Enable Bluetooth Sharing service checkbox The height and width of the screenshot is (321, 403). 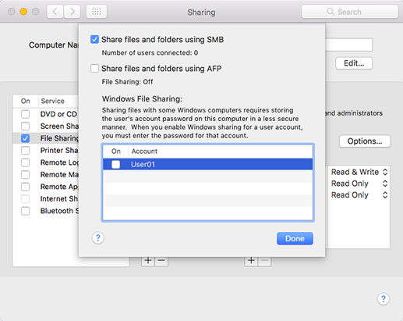(x=25, y=211)
